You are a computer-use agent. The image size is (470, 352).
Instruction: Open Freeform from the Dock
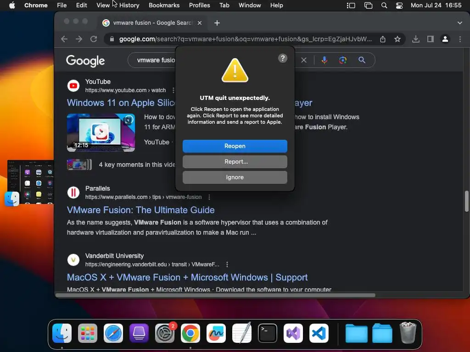coord(216,333)
